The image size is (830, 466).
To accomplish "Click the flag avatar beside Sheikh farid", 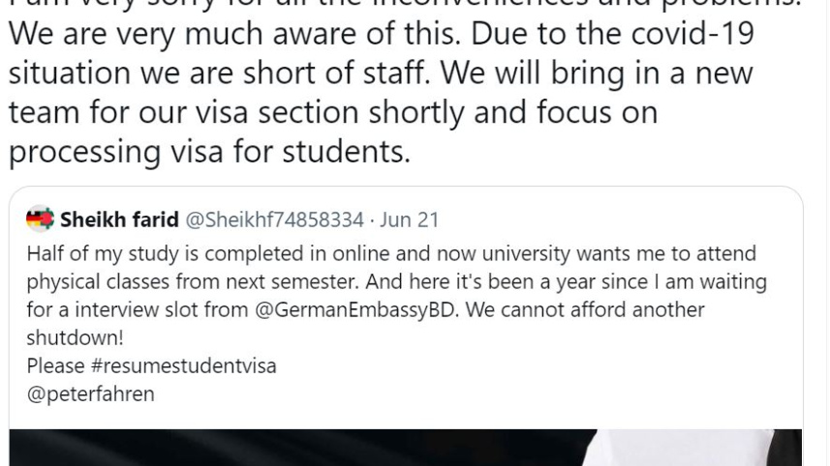I will pyautogui.click(x=40, y=219).
